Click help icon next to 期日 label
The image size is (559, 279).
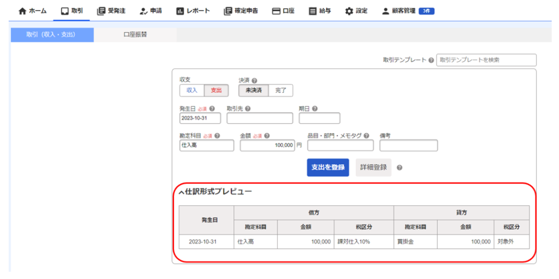click(x=315, y=108)
